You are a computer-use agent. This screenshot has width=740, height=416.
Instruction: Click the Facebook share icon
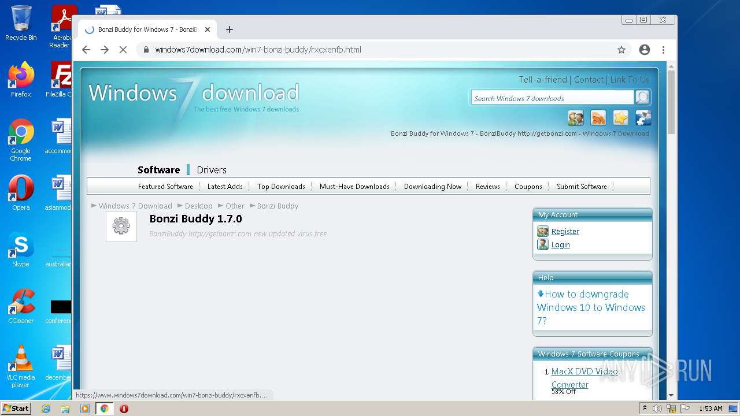[643, 118]
